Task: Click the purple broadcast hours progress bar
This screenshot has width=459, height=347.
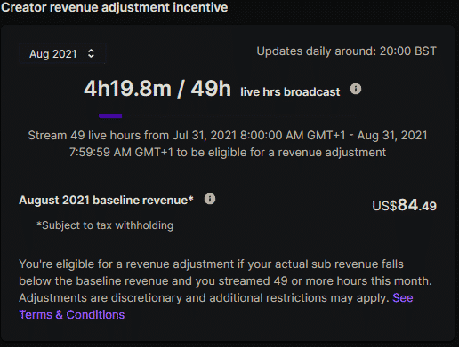Action: click(110, 116)
